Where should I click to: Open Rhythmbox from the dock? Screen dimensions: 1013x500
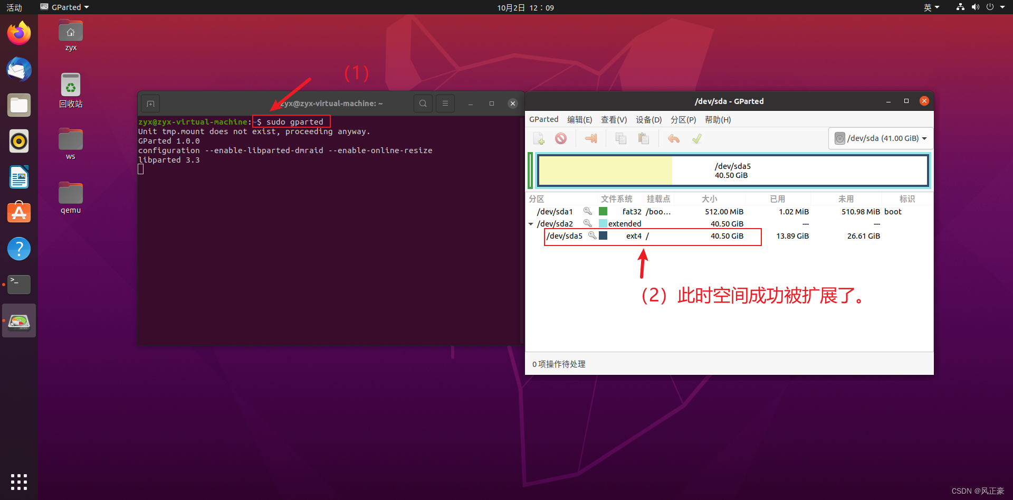click(x=19, y=141)
